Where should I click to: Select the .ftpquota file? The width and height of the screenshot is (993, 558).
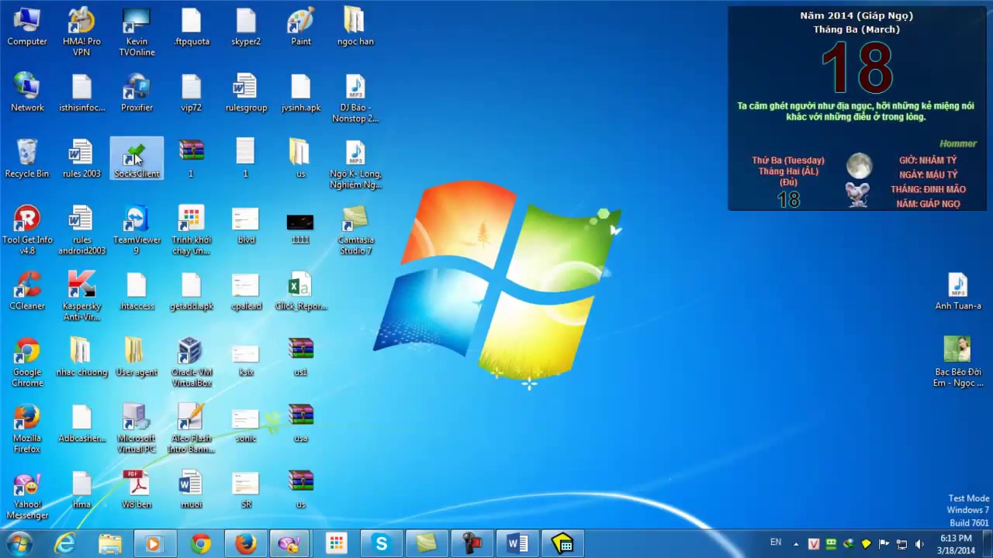pos(191,27)
